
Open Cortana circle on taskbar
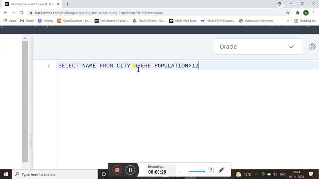coord(104,174)
